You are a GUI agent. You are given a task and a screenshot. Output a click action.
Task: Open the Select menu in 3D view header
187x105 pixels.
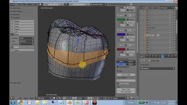pyautogui.click(x=26, y=98)
